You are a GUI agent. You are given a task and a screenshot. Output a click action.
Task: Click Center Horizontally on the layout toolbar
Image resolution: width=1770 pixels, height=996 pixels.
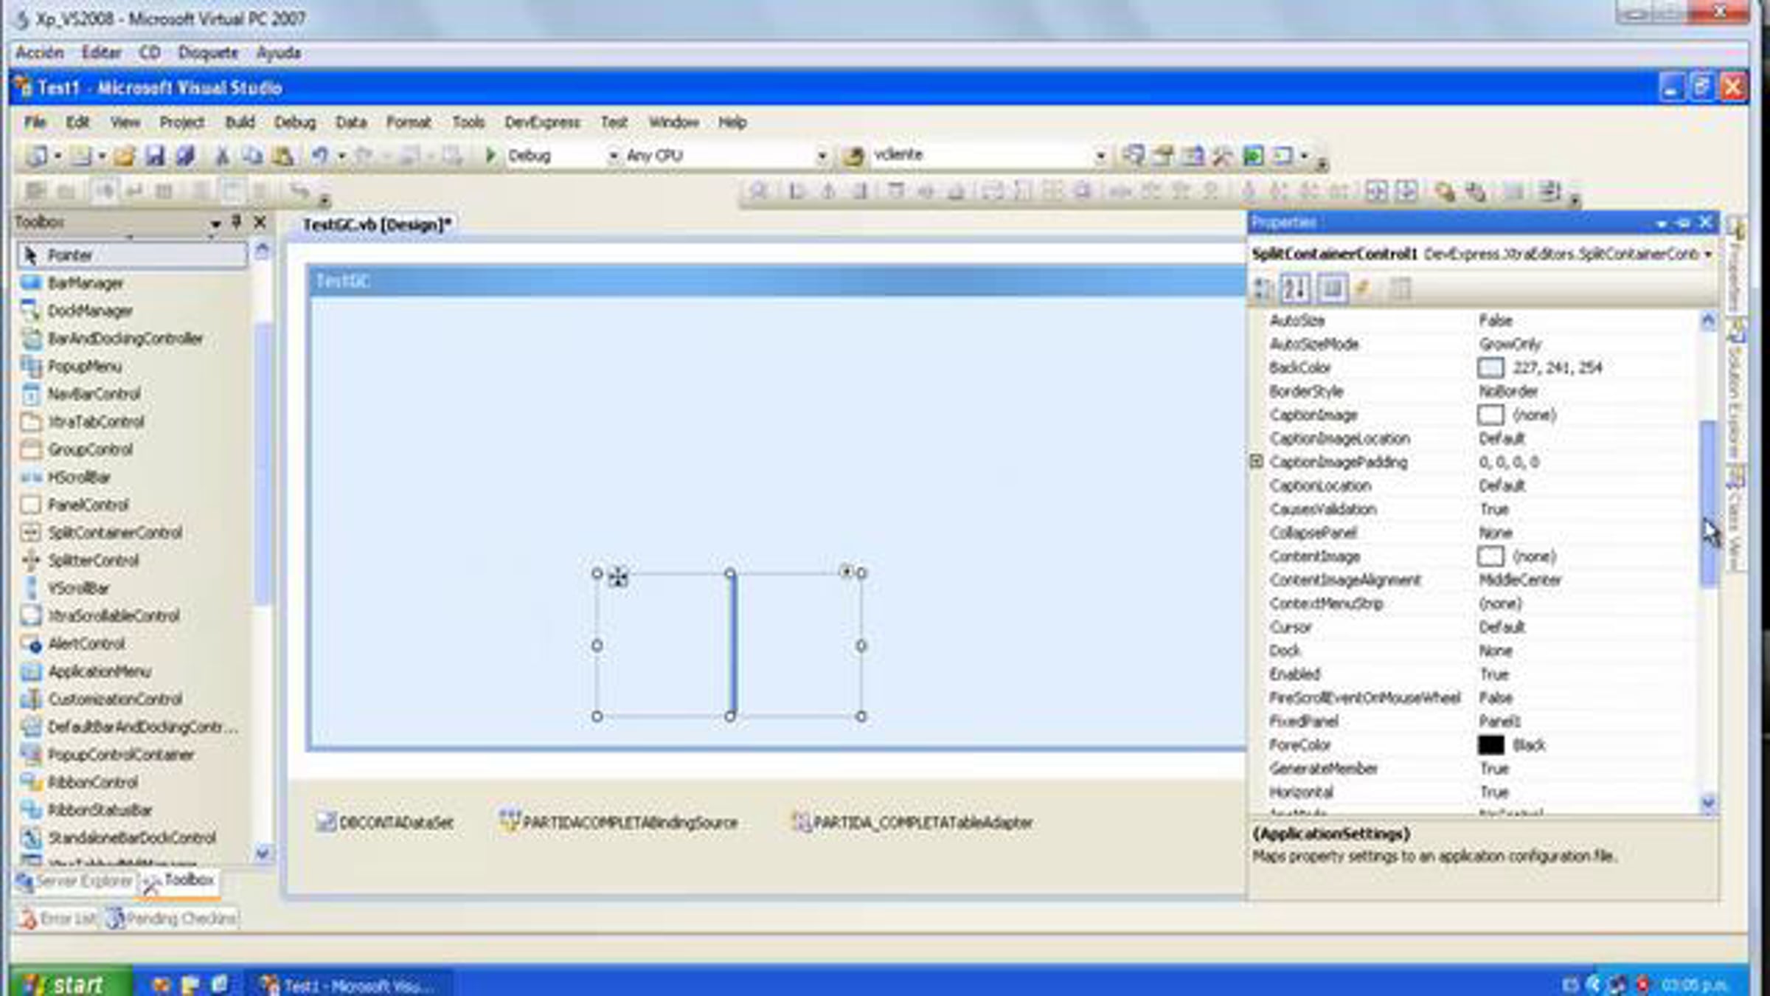pos(1376,191)
